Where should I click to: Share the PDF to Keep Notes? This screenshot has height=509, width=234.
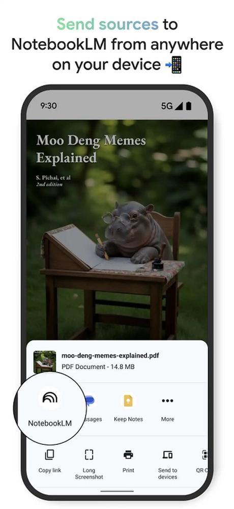(128, 401)
